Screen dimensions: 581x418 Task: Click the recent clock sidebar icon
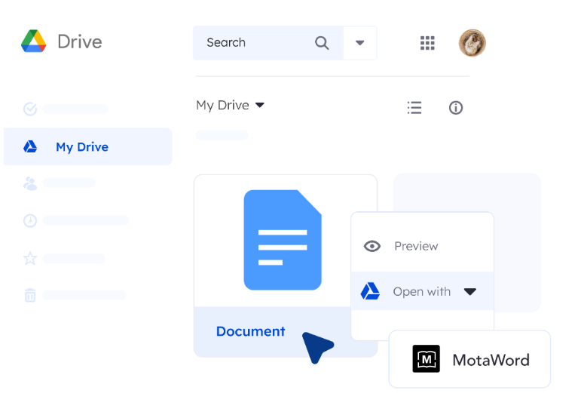(x=30, y=220)
